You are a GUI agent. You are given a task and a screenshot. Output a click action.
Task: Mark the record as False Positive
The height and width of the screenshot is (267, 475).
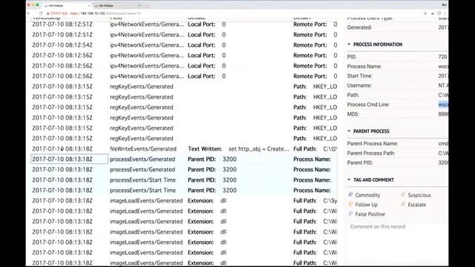366,214
